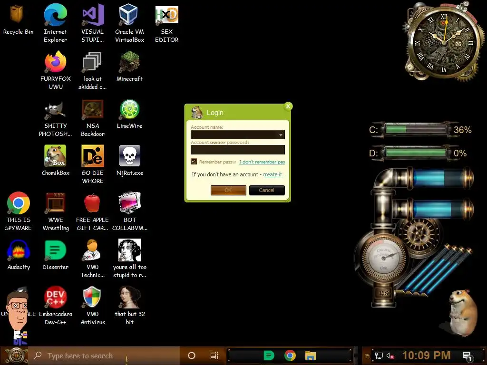Open File Explorer from the taskbar
This screenshot has width=487, height=365.
[x=310, y=355]
